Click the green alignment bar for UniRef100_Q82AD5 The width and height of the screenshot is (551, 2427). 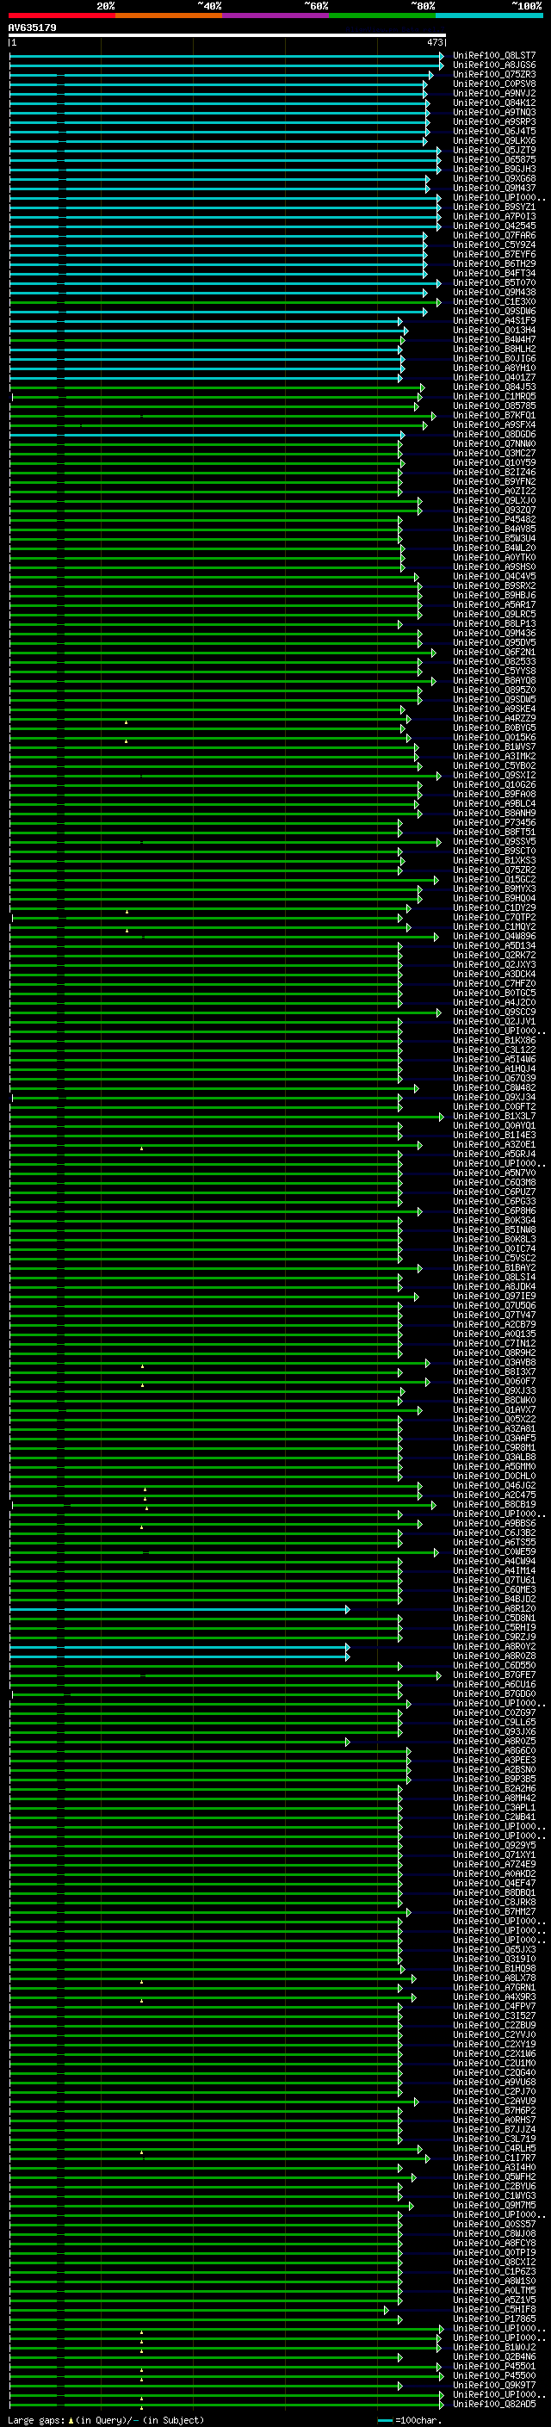pyautogui.click(x=226, y=2404)
